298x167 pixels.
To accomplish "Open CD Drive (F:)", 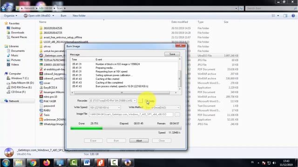I will (x=16, y=92).
